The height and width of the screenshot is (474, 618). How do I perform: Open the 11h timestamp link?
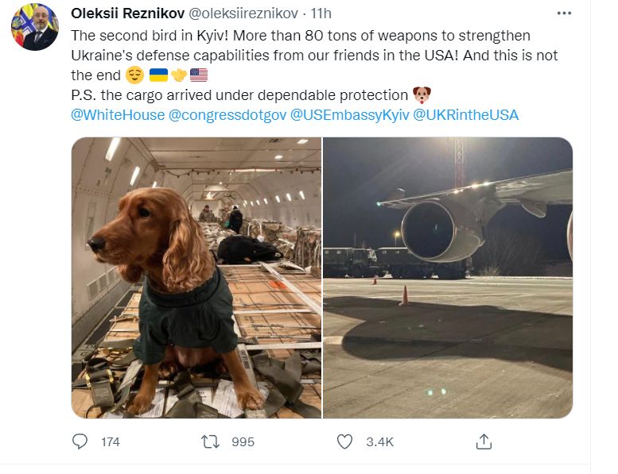pos(321,13)
